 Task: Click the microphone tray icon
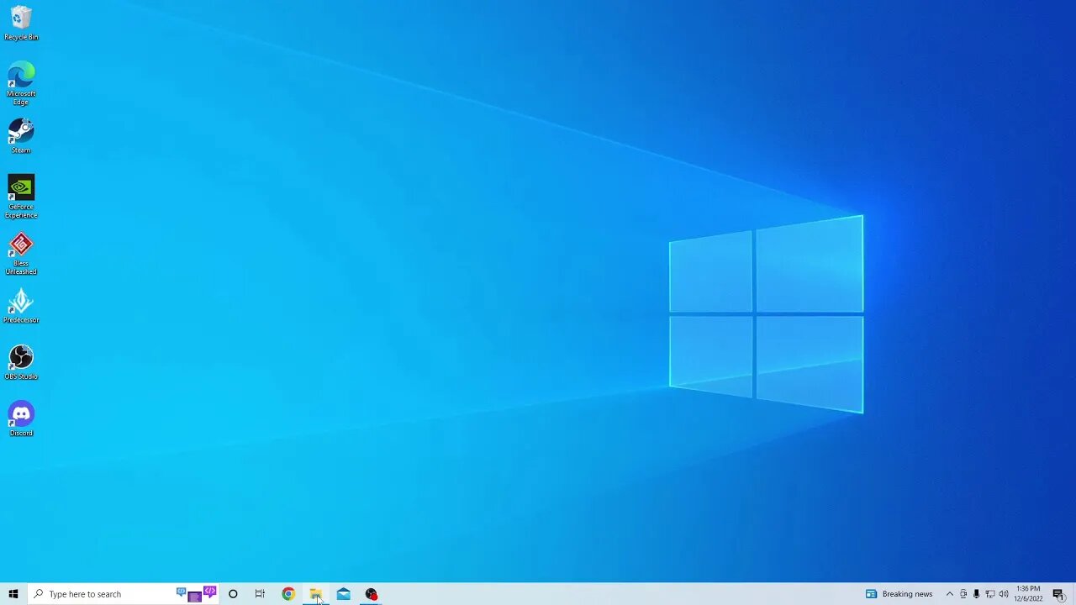(x=976, y=594)
